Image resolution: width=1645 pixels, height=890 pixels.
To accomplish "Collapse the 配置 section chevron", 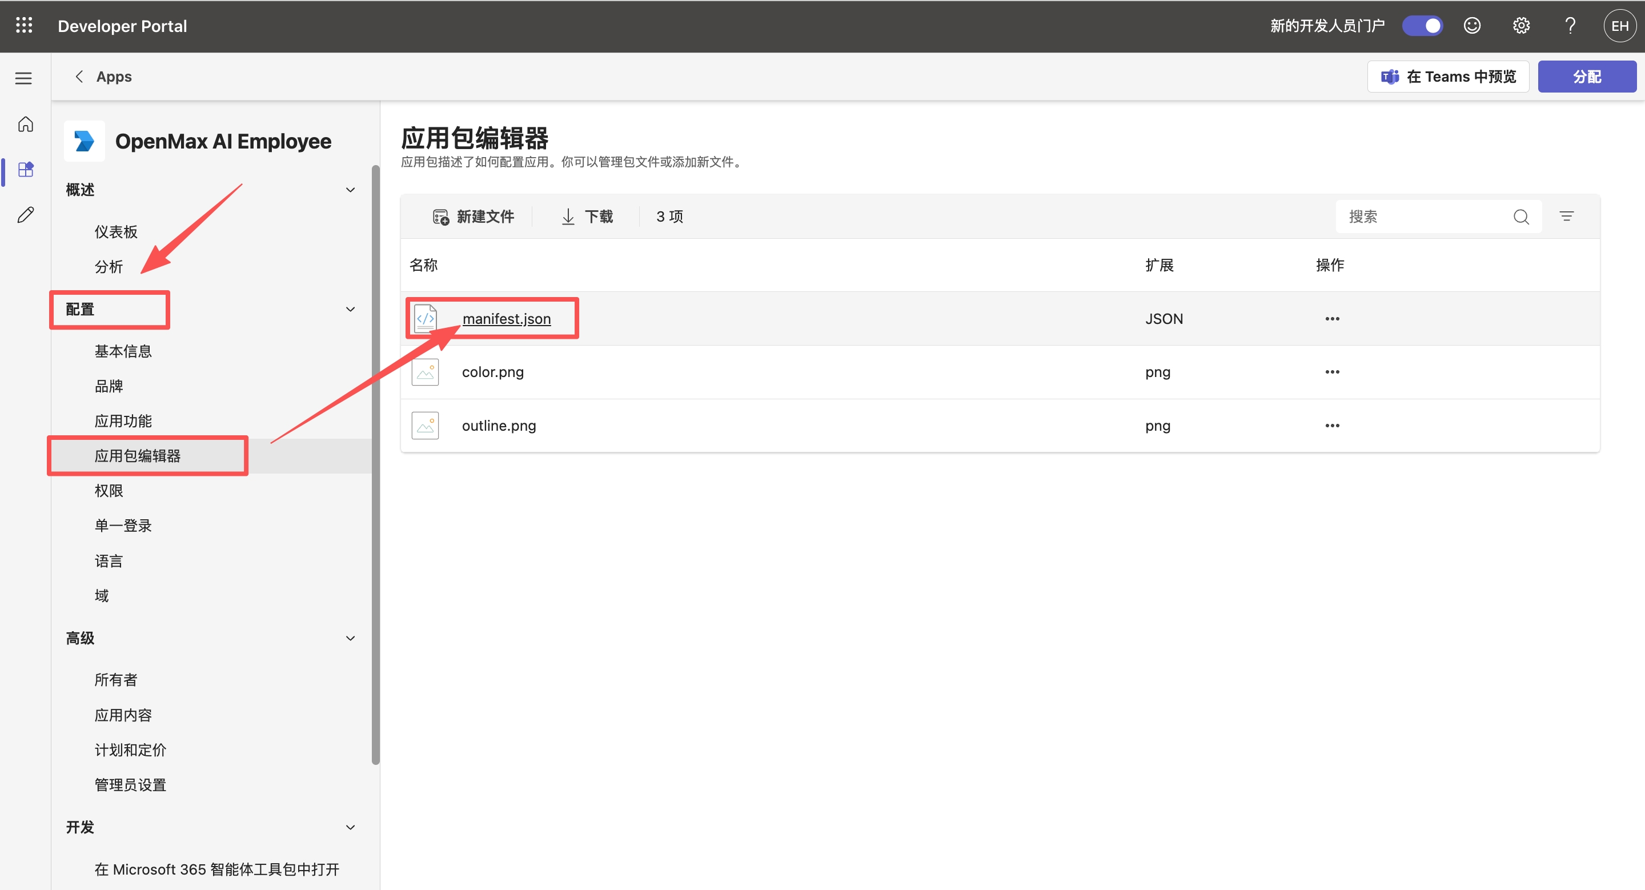I will 350,309.
